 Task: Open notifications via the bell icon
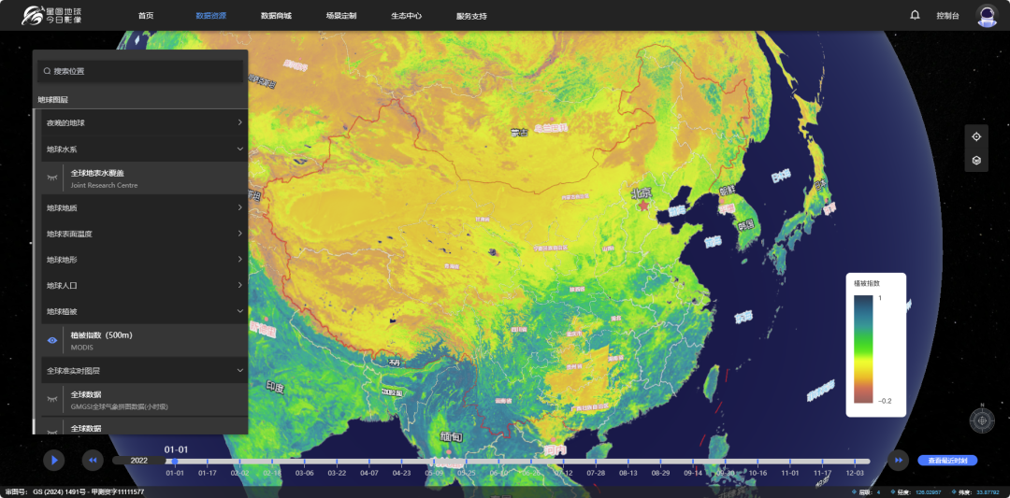click(x=915, y=16)
